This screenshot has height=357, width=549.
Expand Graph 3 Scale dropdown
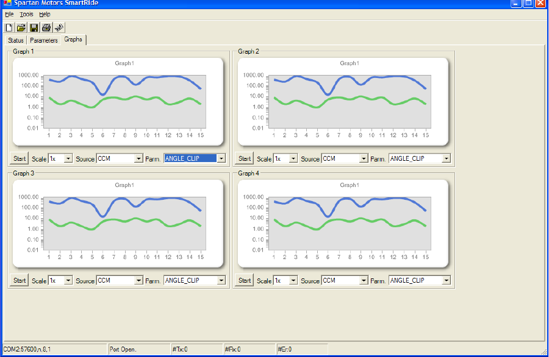(x=68, y=280)
